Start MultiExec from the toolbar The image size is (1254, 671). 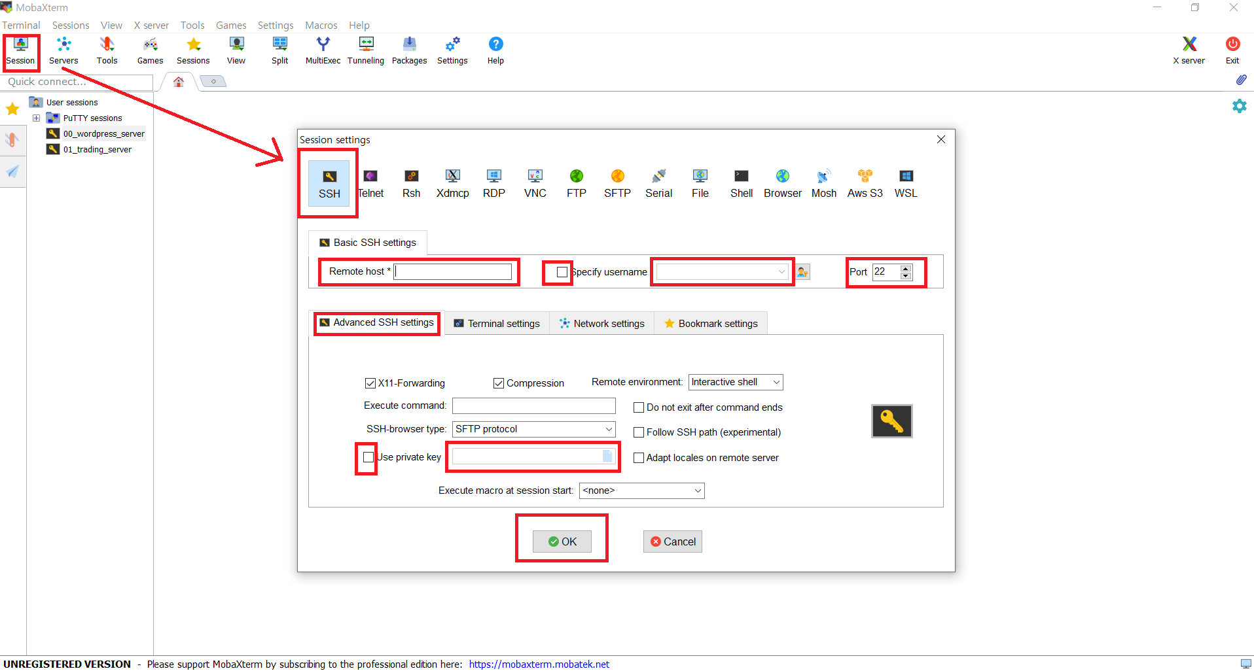pos(323,51)
